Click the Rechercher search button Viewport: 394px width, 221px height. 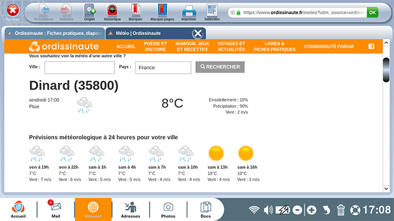(220, 67)
